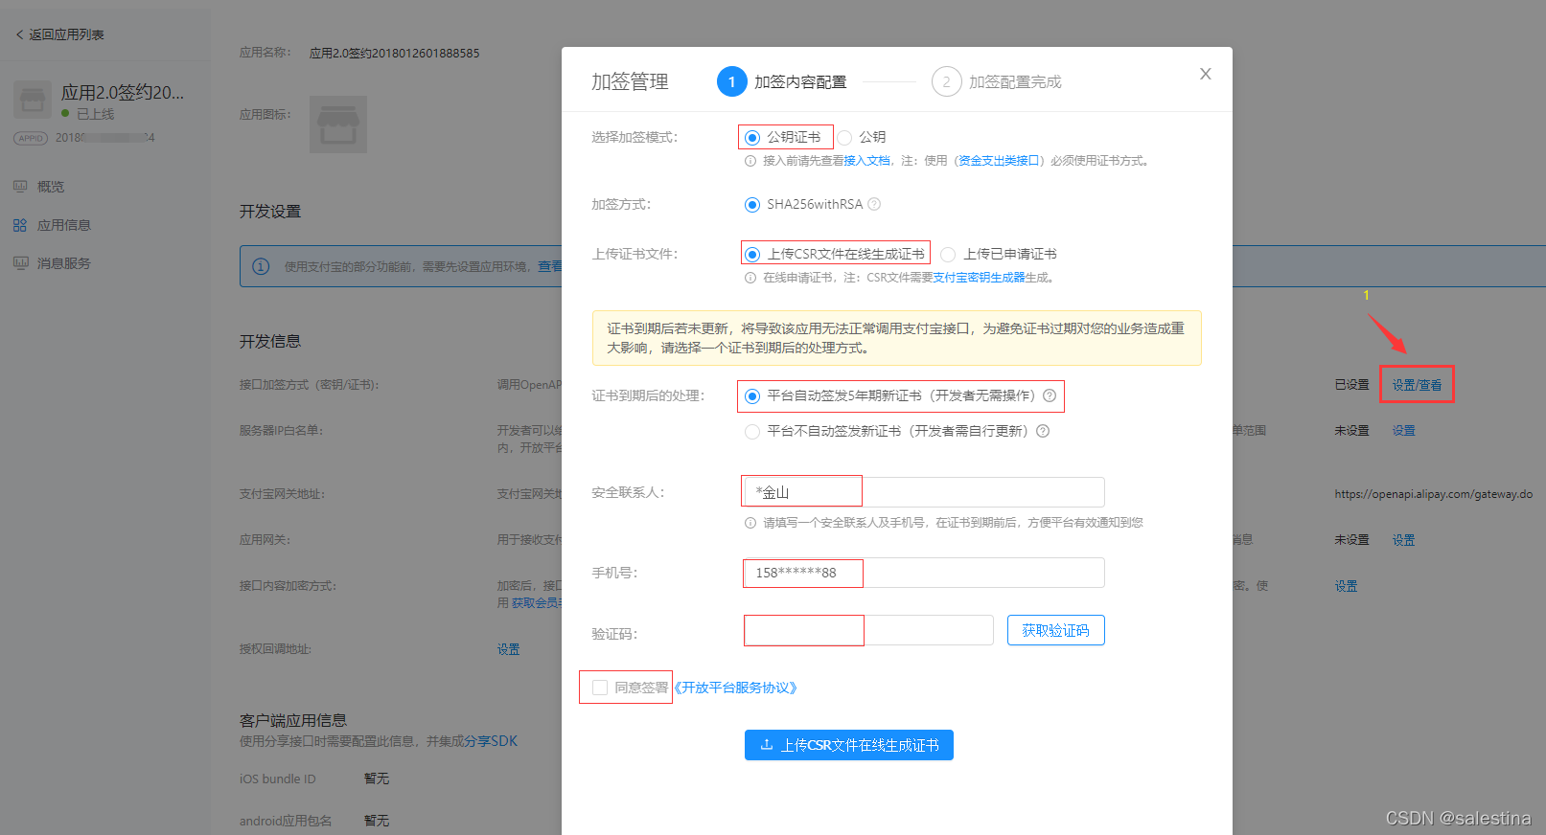
Task: Click the 手机号 input field
Action: click(x=924, y=573)
